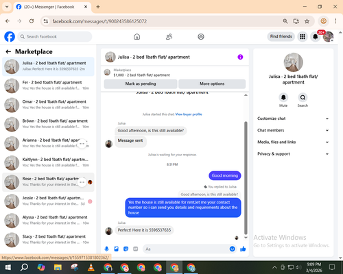Click the chat scrollbar thumb
The width and height of the screenshot is (343, 274).
[246, 178]
